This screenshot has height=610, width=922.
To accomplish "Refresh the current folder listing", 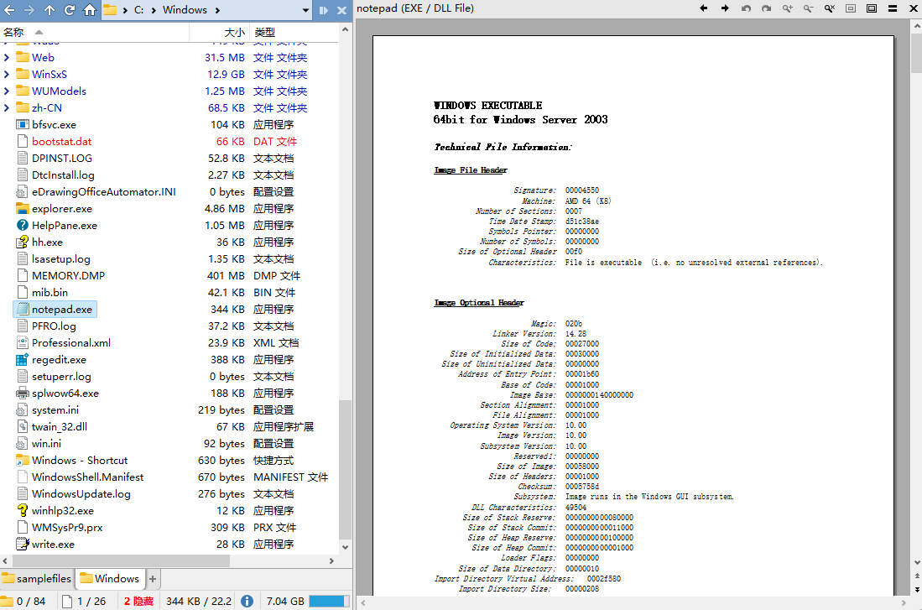I will coord(70,10).
